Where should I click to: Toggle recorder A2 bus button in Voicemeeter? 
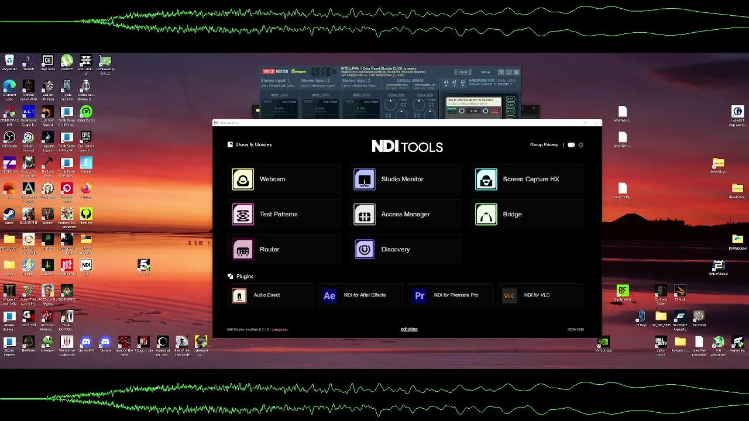click(510, 105)
